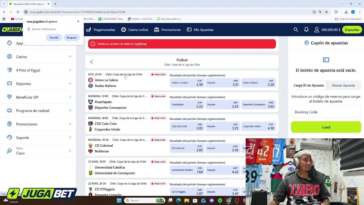The image size is (364, 205).
Task: Click Mega cuota badge on Colo-Colo match
Action: 158,118
